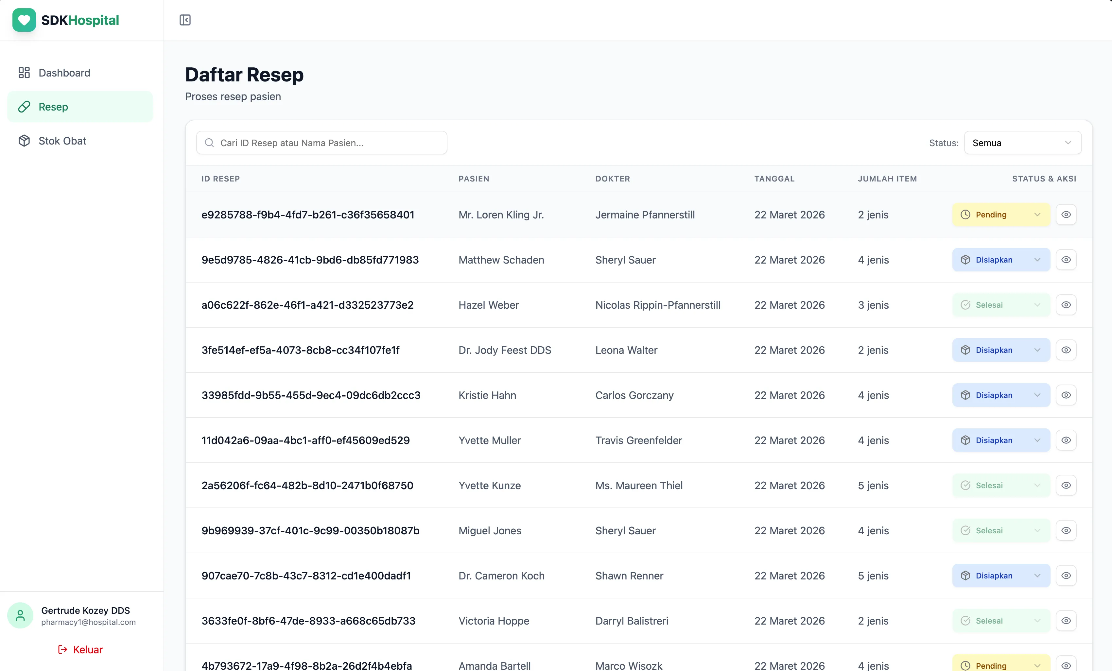Focus the Cari ID Resep search field
This screenshot has width=1112, height=671.
329,143
